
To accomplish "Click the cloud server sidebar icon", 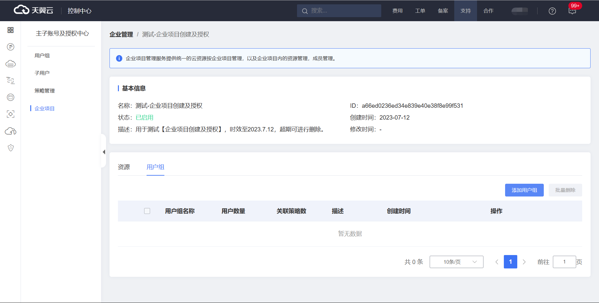I will pos(10,64).
